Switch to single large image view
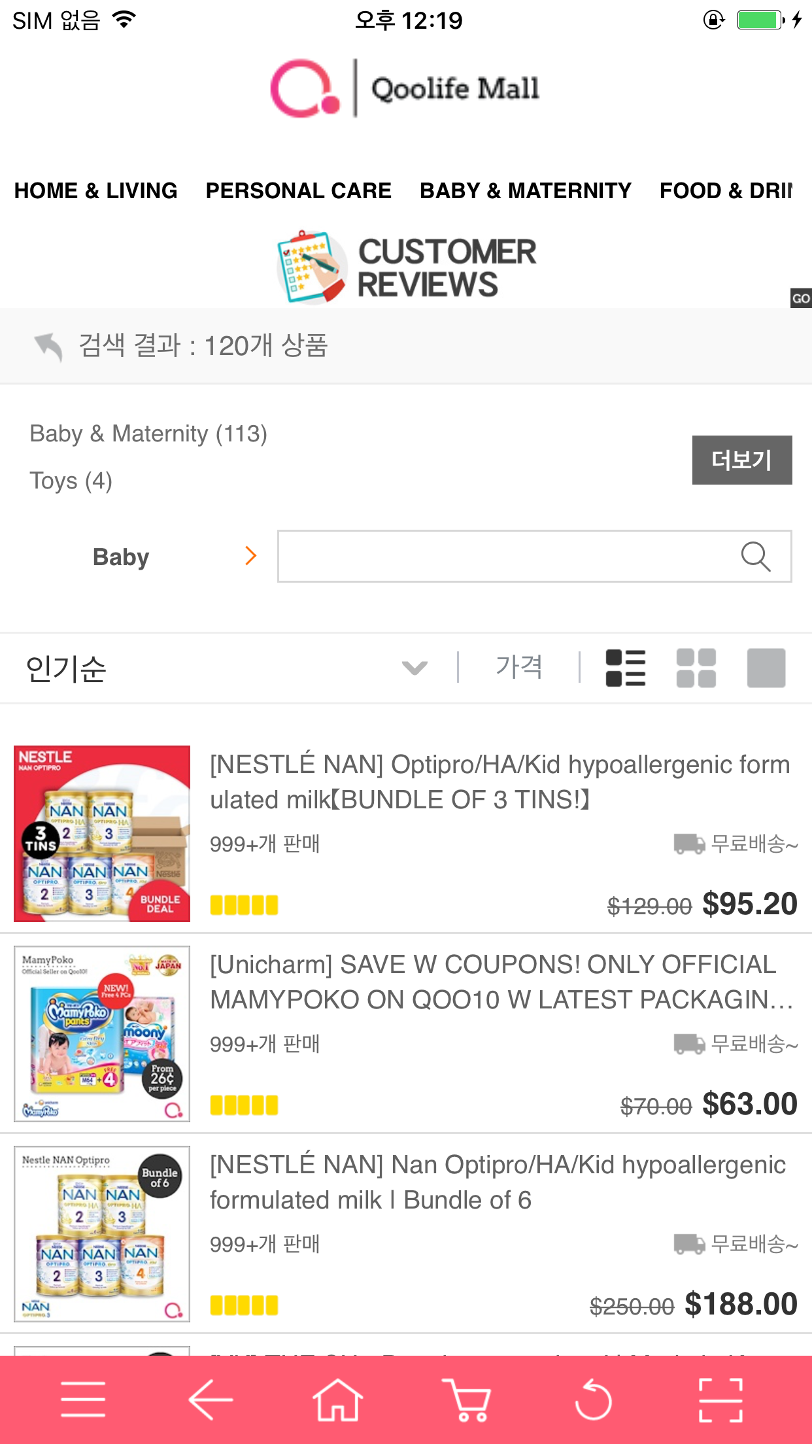812x1444 pixels. click(766, 668)
